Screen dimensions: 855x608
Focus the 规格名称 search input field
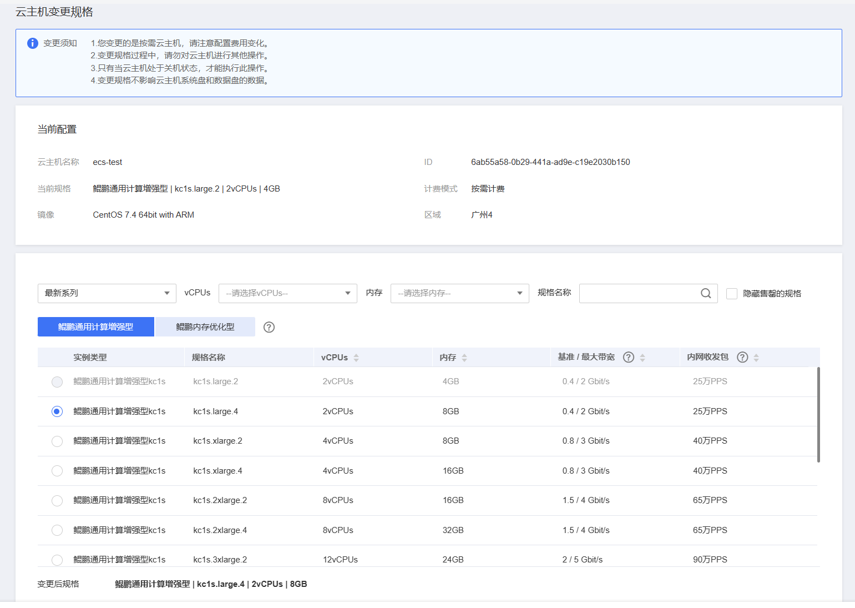tap(638, 293)
